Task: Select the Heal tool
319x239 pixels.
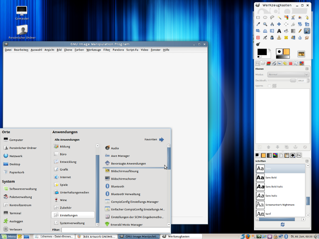Action: click(286, 37)
